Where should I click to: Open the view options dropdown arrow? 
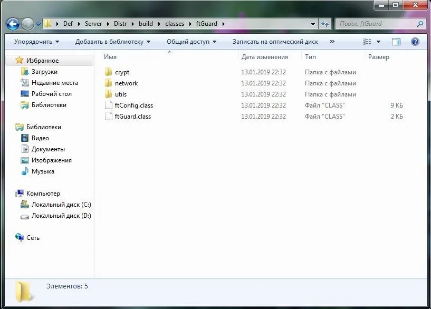(378, 42)
